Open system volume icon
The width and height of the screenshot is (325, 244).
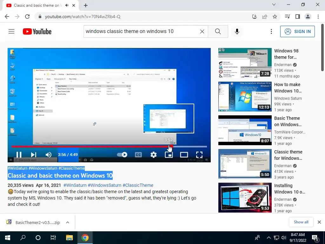click(284, 238)
